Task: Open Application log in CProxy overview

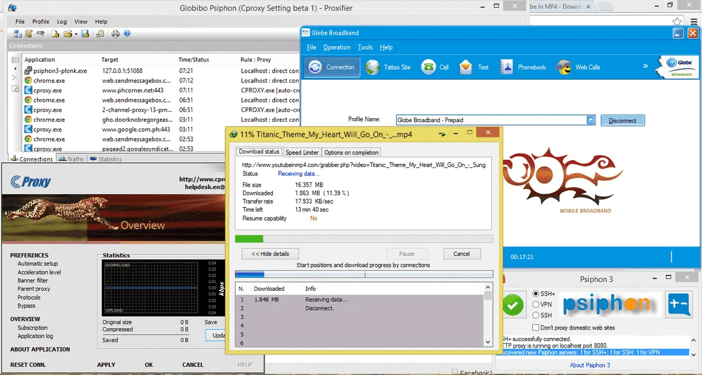Action: tap(35, 336)
